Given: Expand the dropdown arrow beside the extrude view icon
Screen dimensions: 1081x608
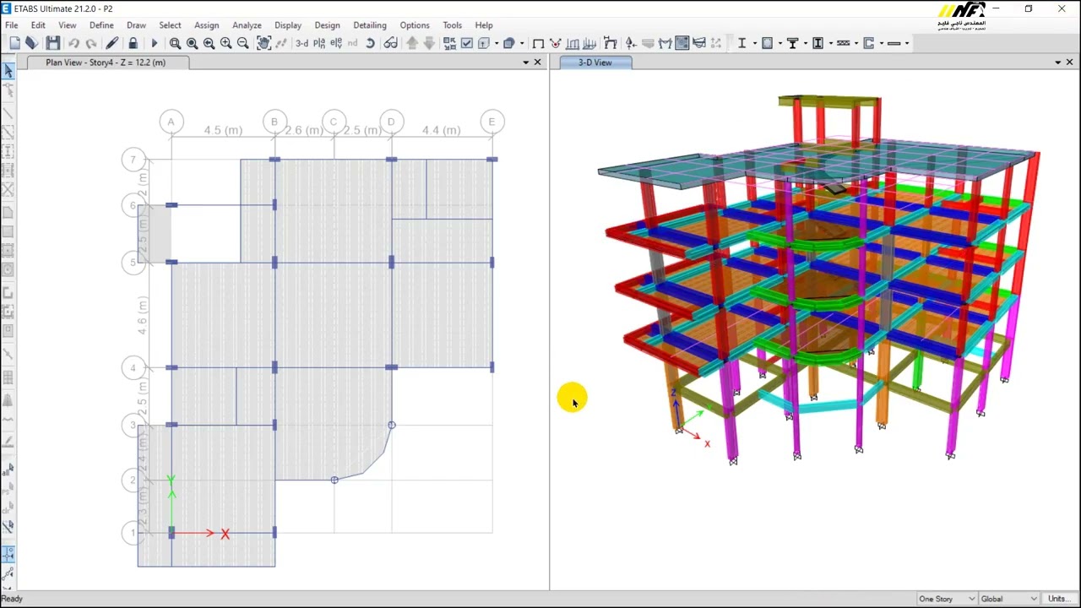Looking at the screenshot, I should 522,43.
